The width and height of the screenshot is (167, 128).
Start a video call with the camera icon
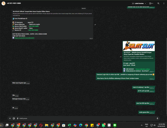150,3
